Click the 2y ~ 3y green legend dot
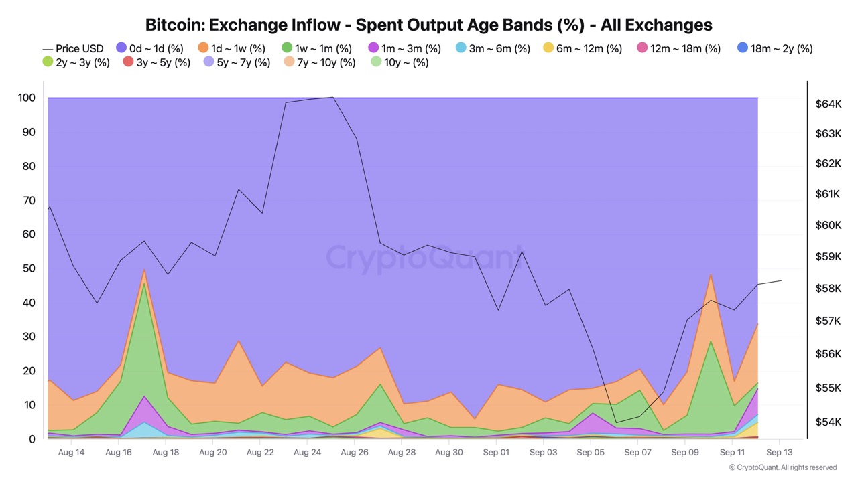Viewport: 858px width, 482px height. pos(48,62)
